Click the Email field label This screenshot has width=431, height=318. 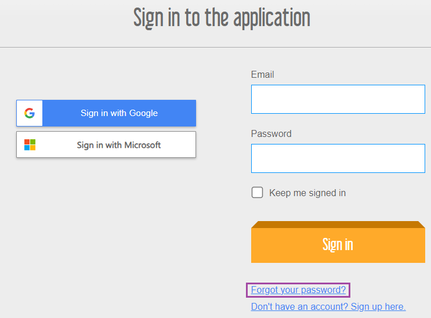[x=262, y=74]
